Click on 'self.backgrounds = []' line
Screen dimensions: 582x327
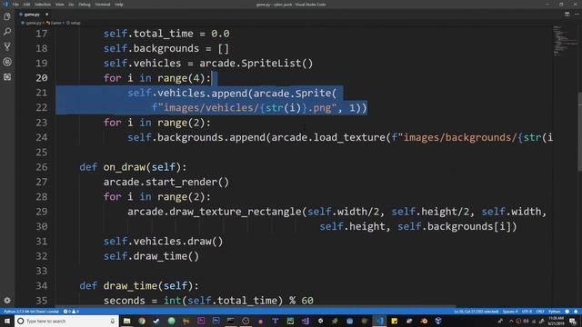[x=166, y=48]
